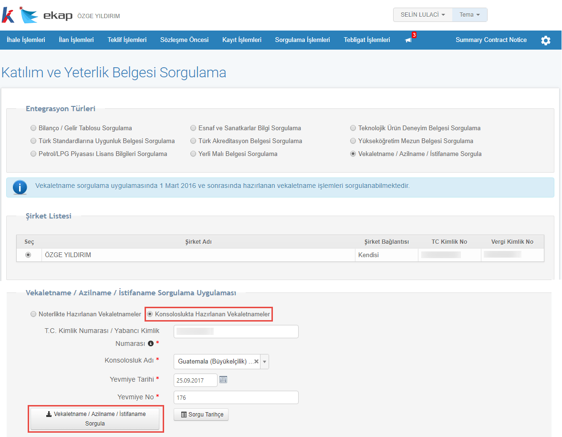The height and width of the screenshot is (437, 562).
Task: Open the Sorgulama İşlemleri menu
Action: [x=302, y=40]
